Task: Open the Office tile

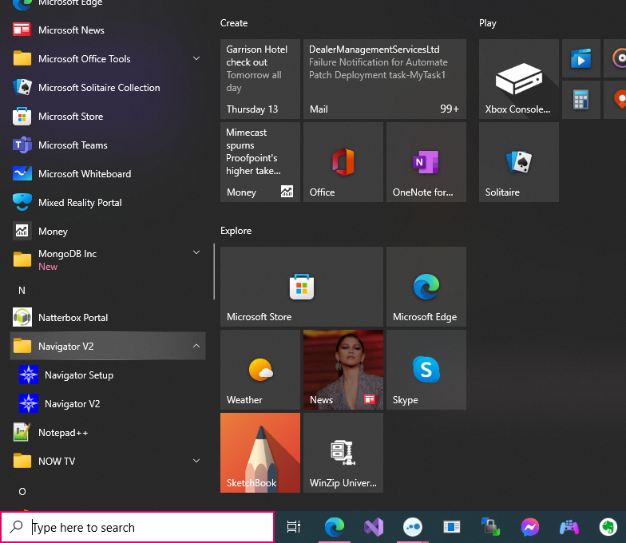Action: click(x=343, y=161)
